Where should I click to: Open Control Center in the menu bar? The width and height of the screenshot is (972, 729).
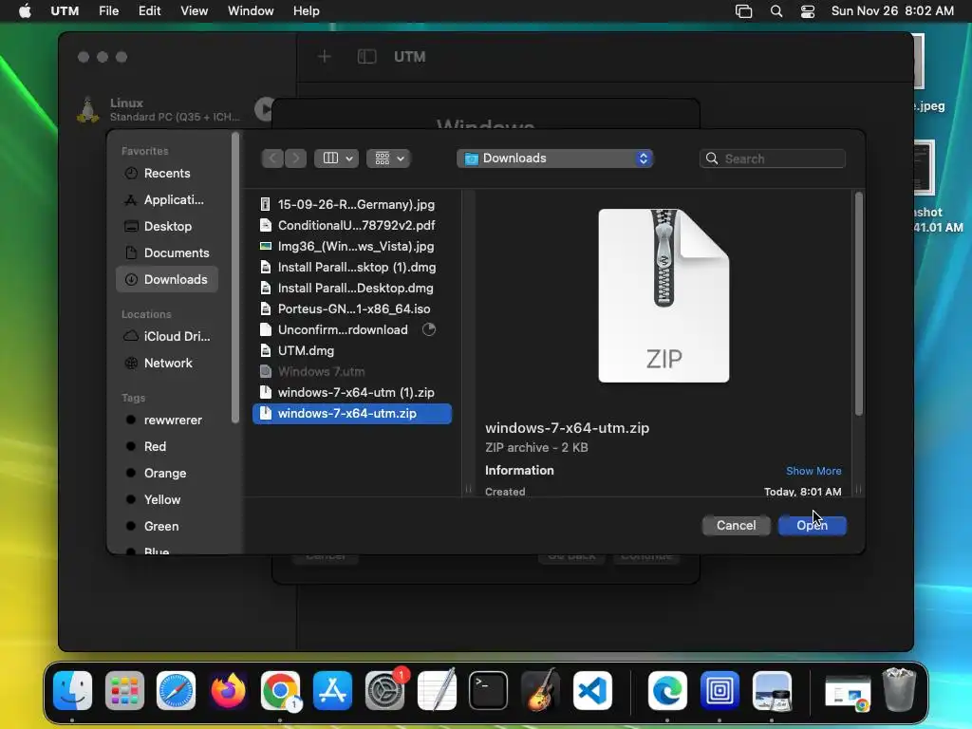(808, 11)
